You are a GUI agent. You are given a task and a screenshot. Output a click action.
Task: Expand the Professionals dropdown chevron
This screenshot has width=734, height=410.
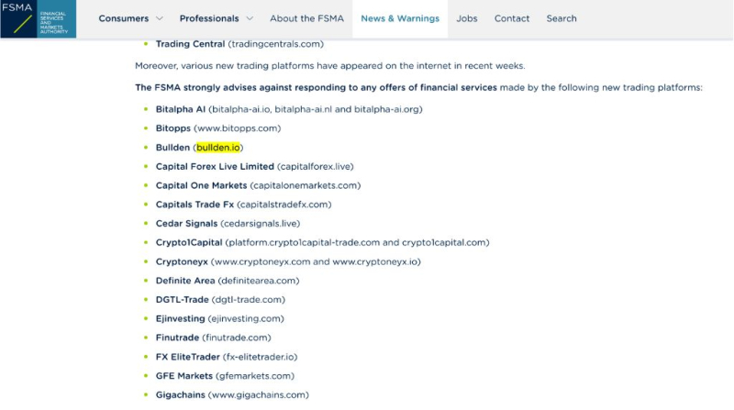(x=250, y=18)
